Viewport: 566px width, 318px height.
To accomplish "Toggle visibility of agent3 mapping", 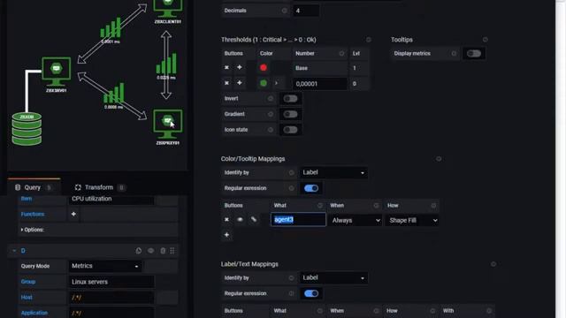I will [240, 220].
